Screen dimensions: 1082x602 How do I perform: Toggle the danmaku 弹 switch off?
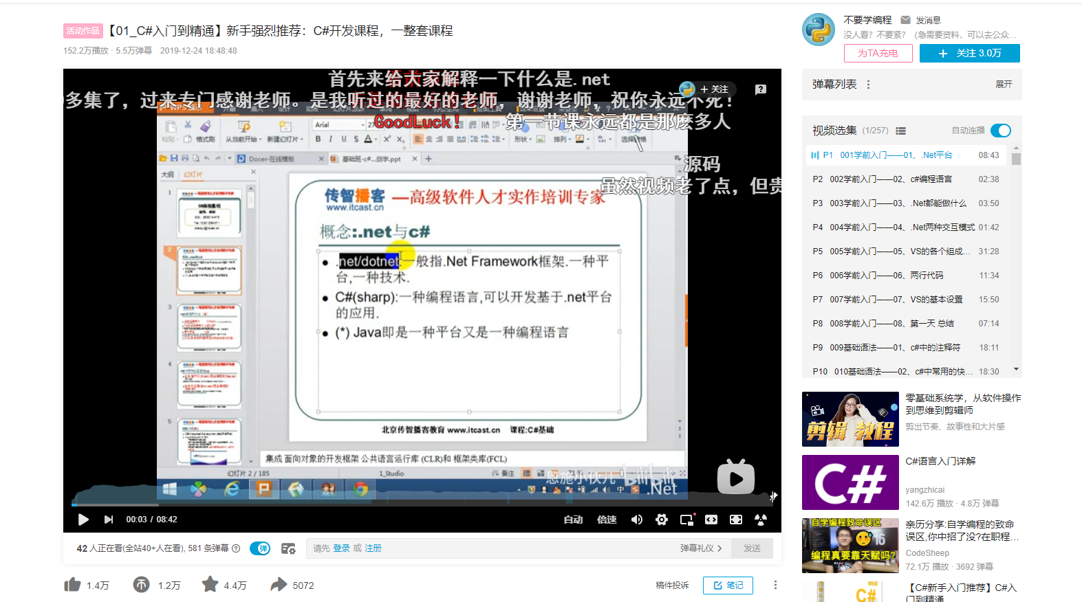(x=260, y=548)
